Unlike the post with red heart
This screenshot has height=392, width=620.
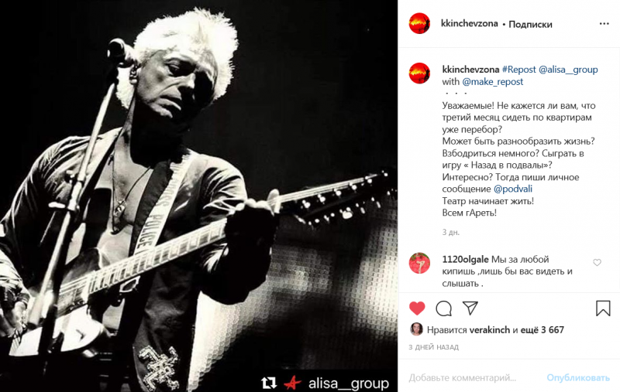[x=417, y=308]
